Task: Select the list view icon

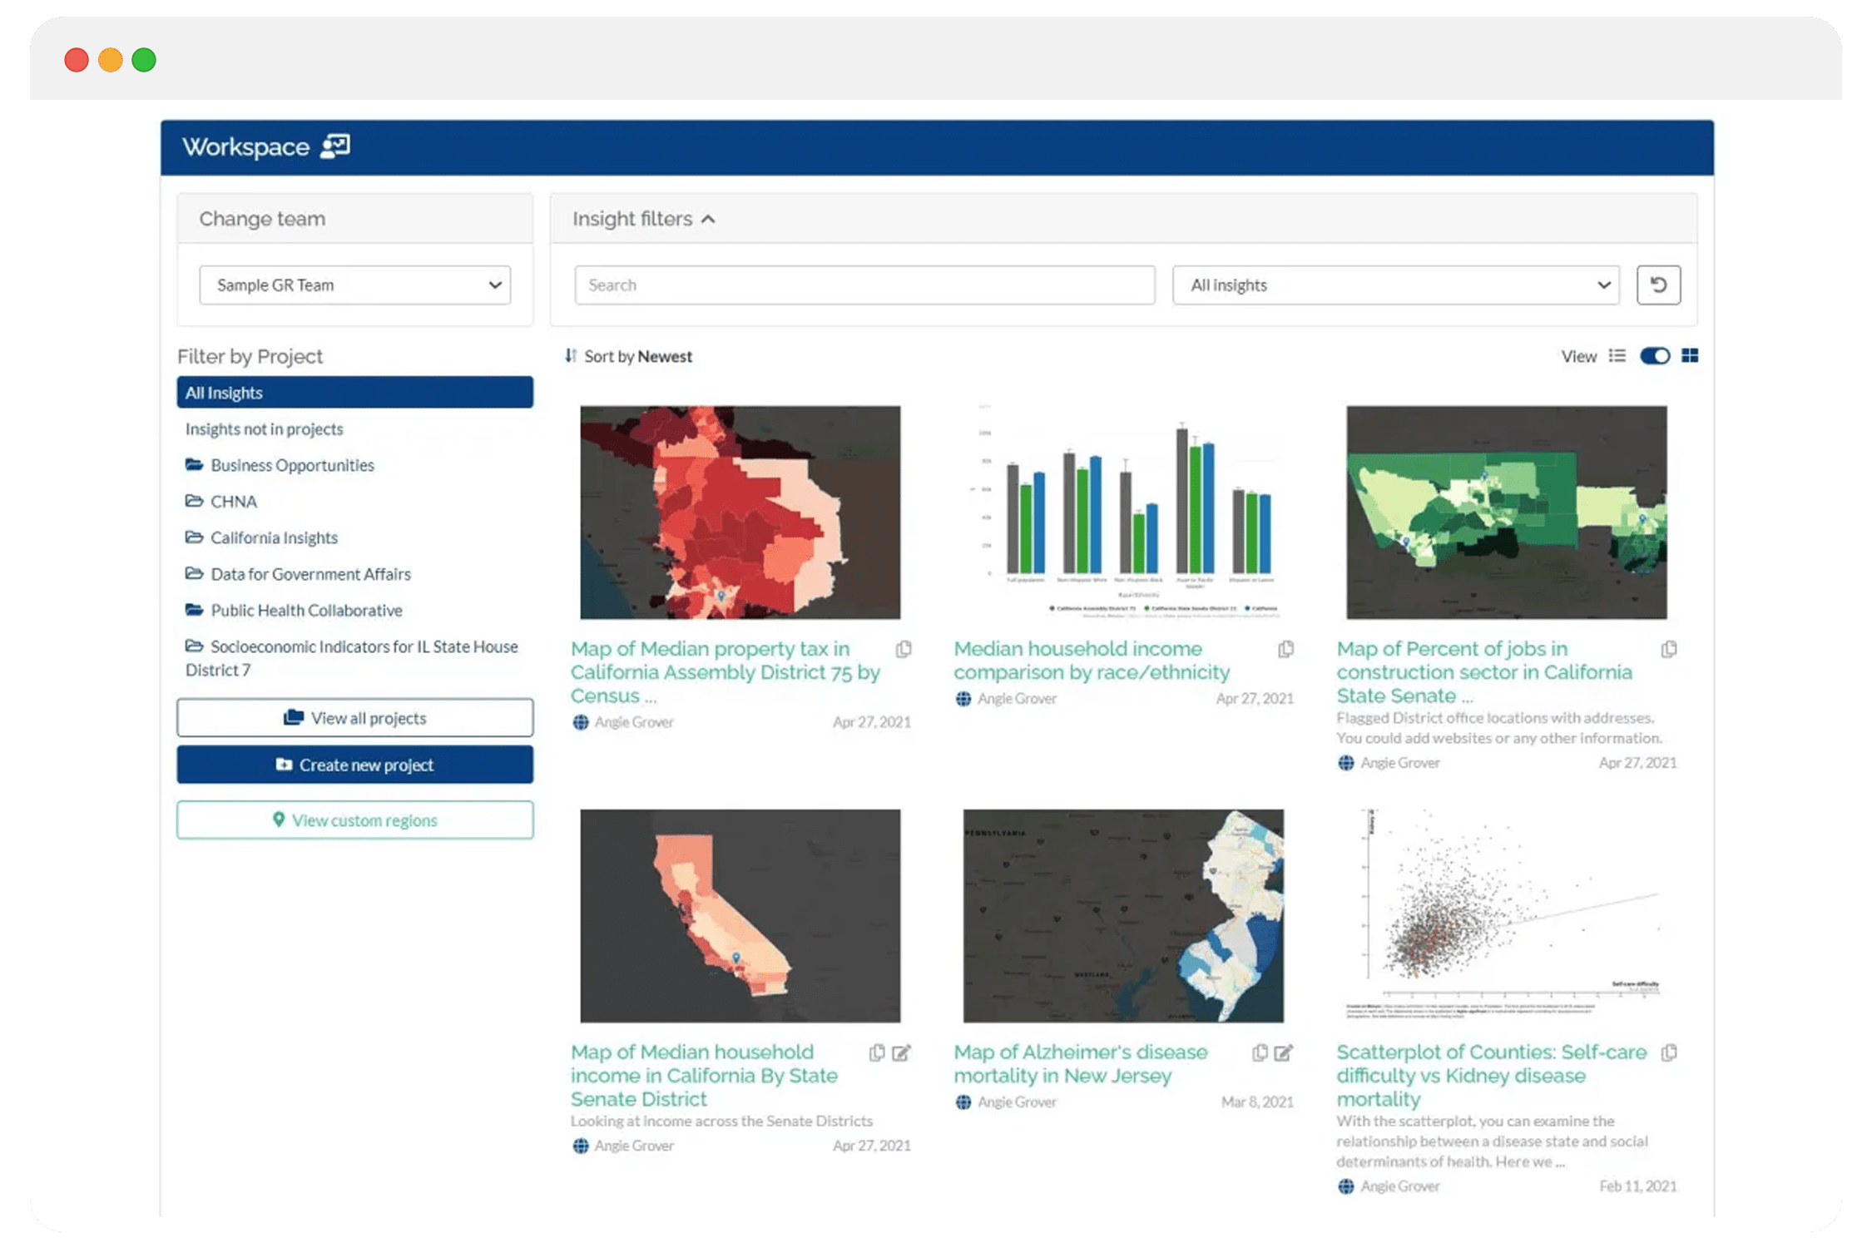Action: click(1618, 356)
